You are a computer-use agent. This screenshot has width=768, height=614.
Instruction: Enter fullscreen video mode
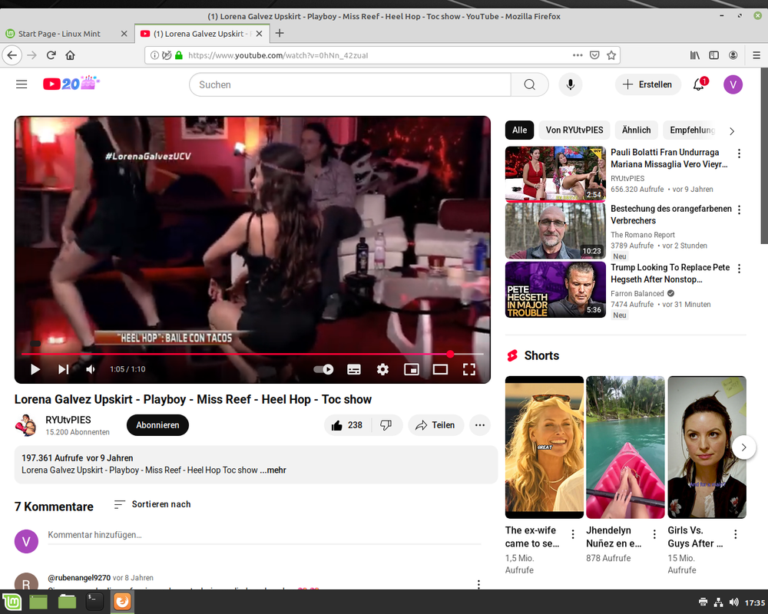point(468,369)
